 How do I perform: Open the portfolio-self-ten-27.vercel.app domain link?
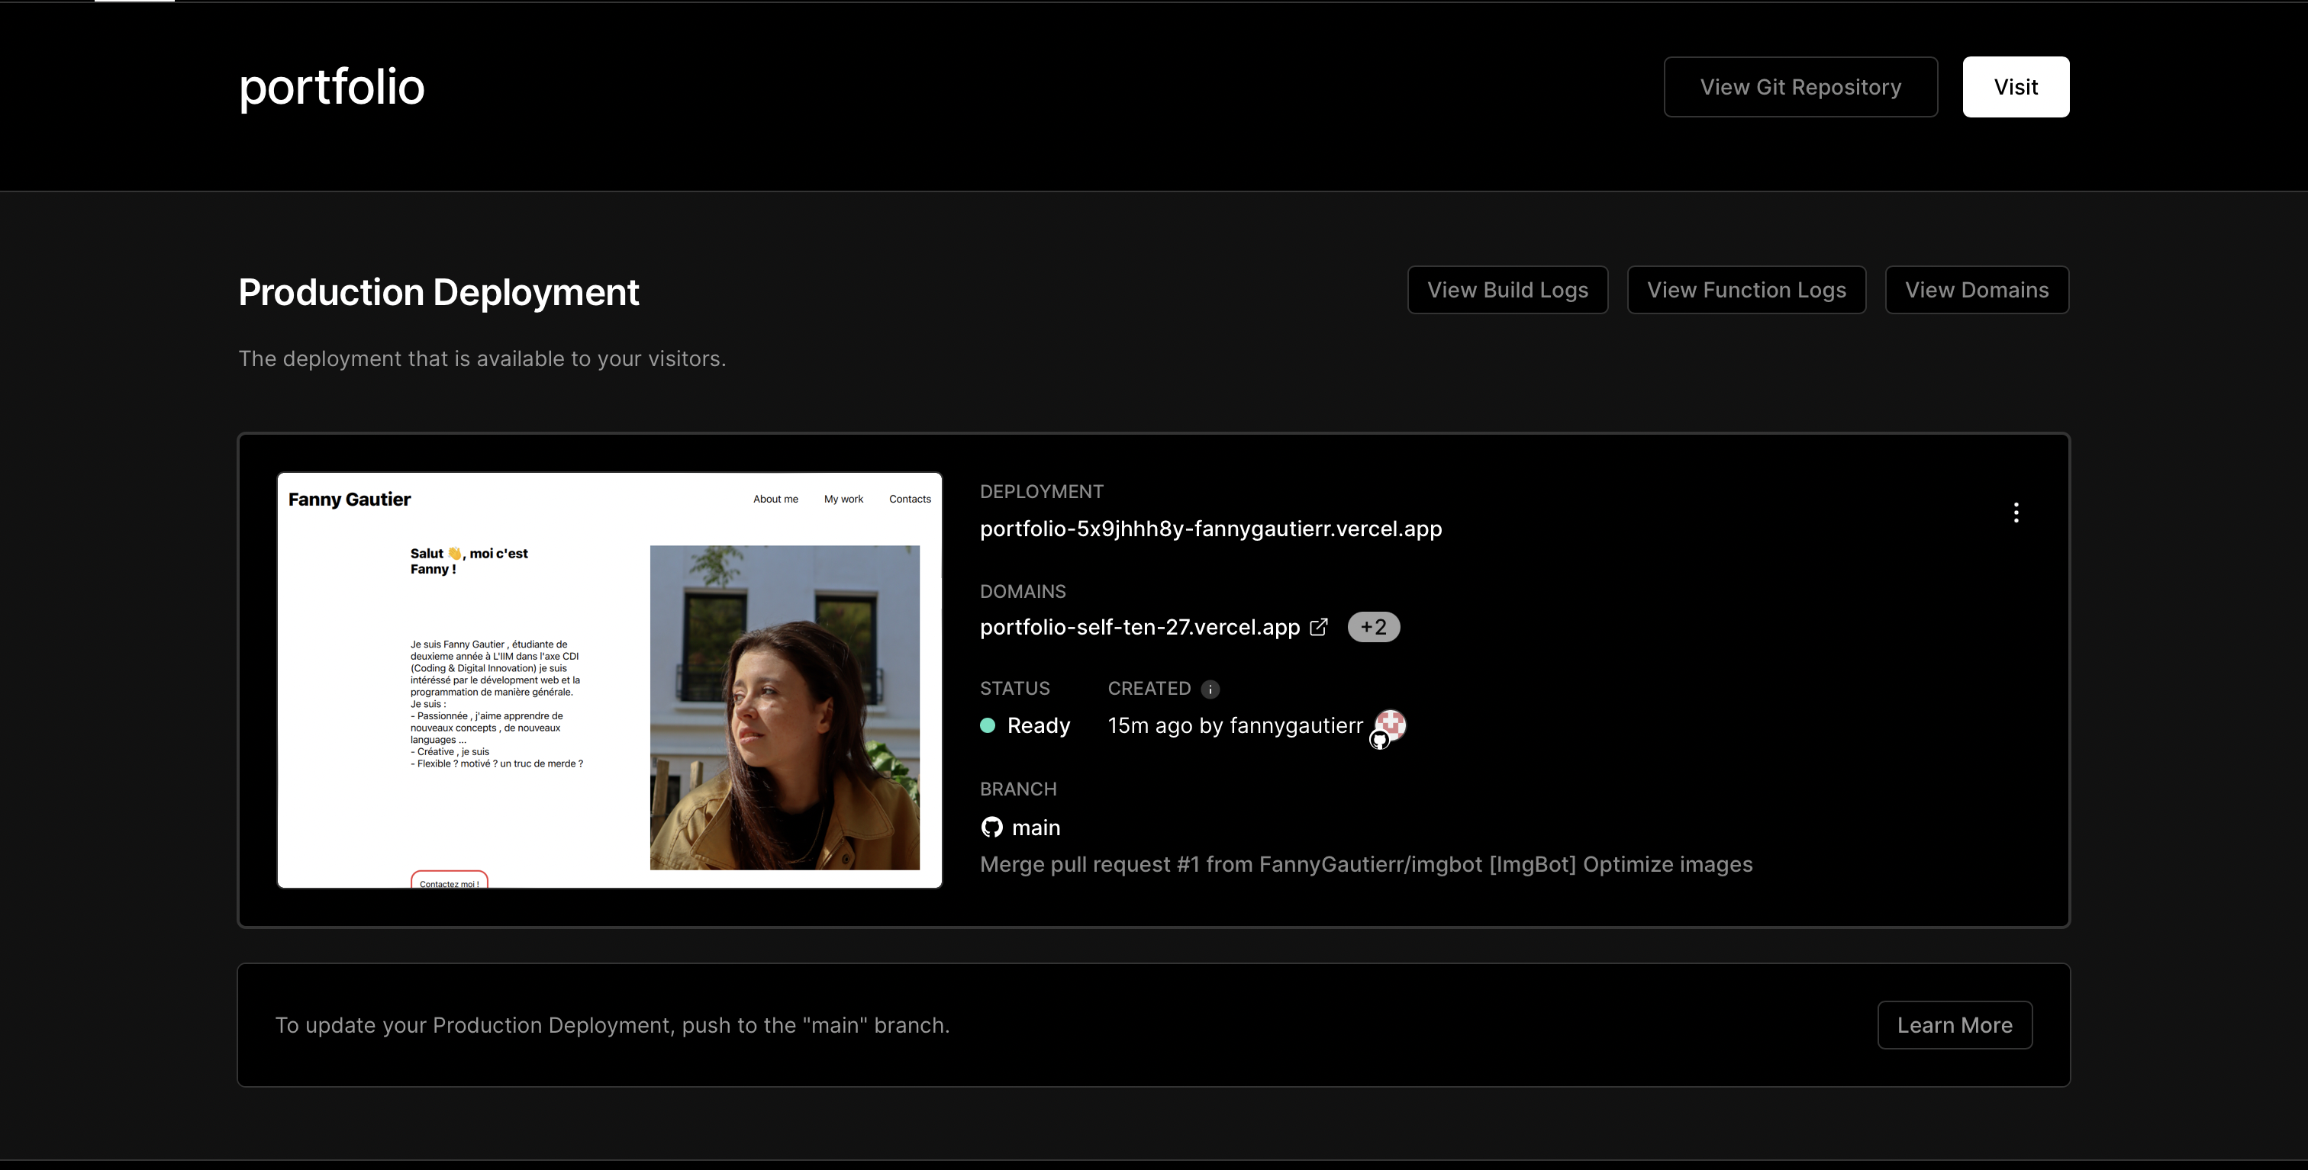coord(1139,627)
